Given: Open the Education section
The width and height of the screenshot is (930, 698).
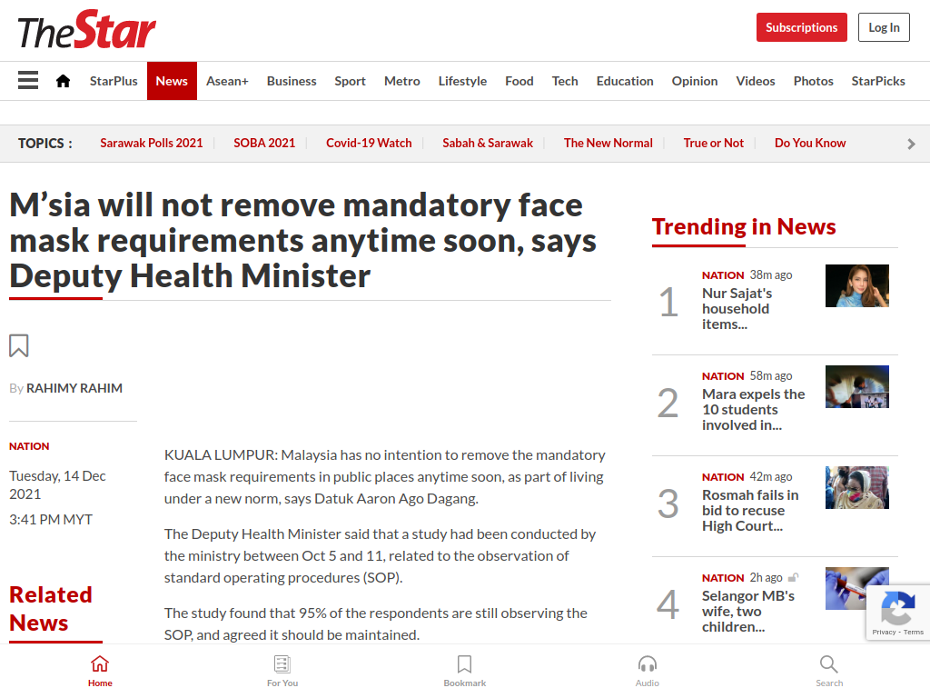Looking at the screenshot, I should pos(625,81).
